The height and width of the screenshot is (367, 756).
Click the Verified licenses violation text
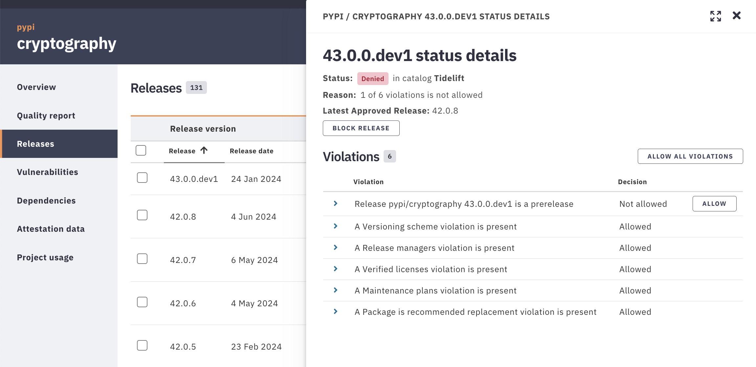point(431,269)
